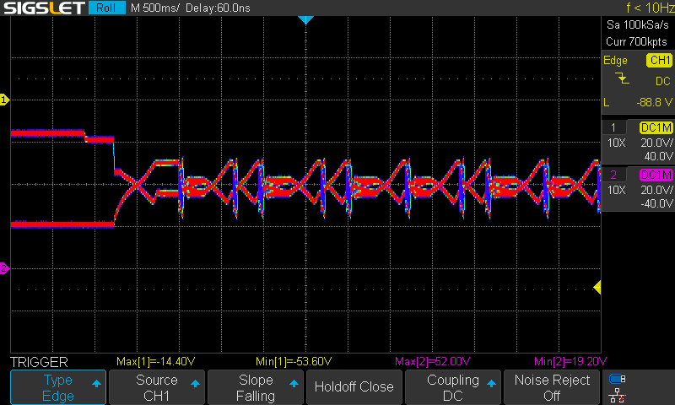
Task: Click the Roll mode indicator
Action: point(106,8)
